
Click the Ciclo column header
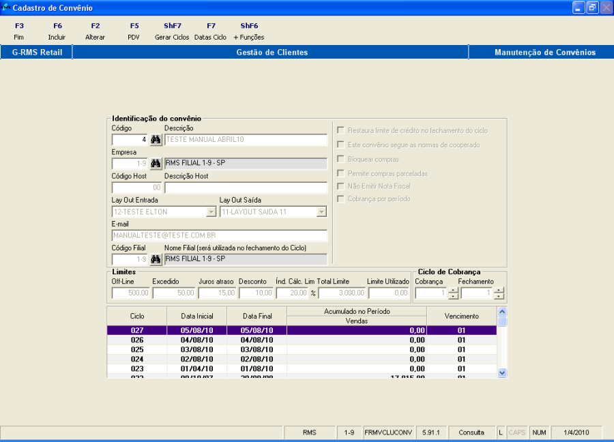pyautogui.click(x=137, y=316)
